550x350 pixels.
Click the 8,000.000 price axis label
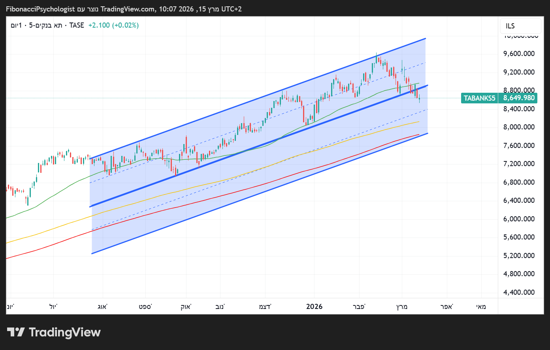click(519, 127)
